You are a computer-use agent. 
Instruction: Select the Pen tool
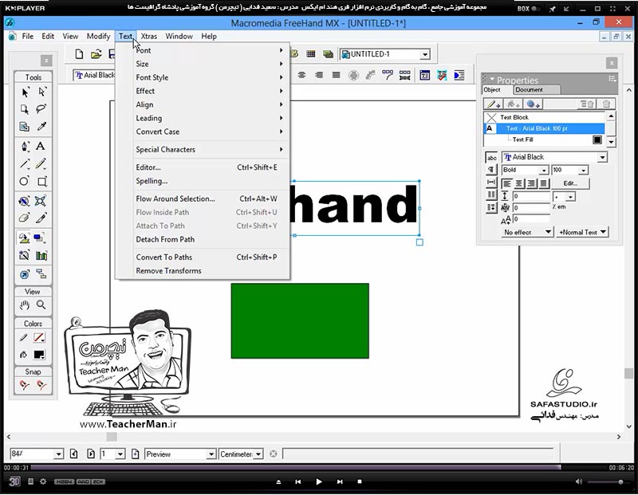pyautogui.click(x=25, y=147)
